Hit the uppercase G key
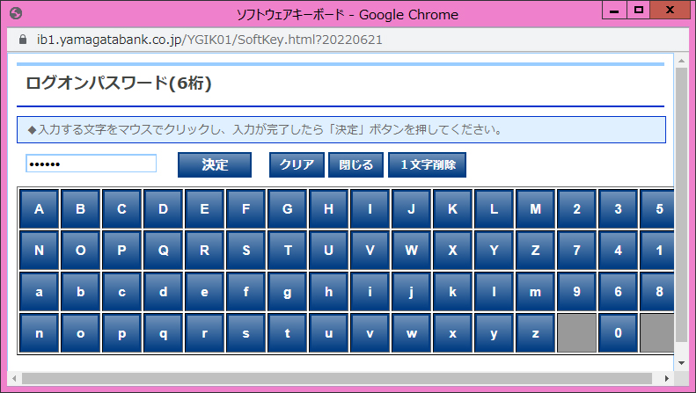 click(287, 209)
